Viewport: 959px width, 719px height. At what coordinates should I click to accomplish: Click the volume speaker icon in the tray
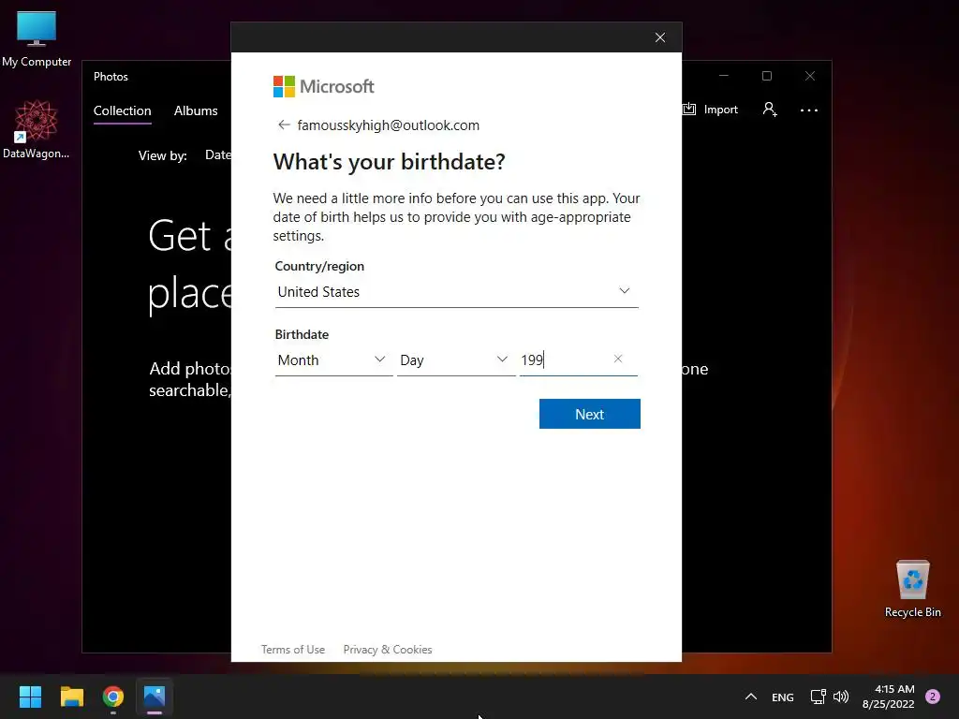tap(841, 697)
